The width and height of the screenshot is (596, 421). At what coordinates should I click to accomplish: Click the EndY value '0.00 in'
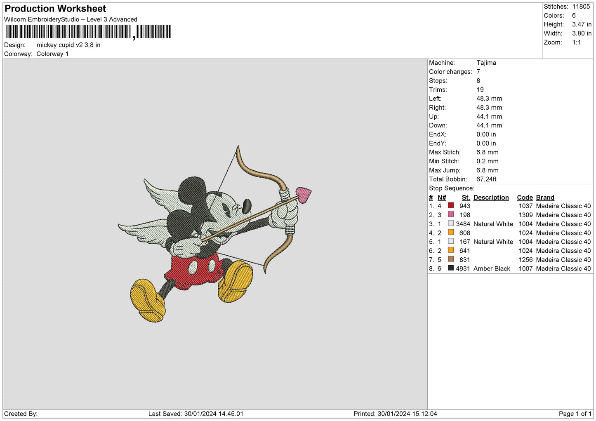coord(486,143)
